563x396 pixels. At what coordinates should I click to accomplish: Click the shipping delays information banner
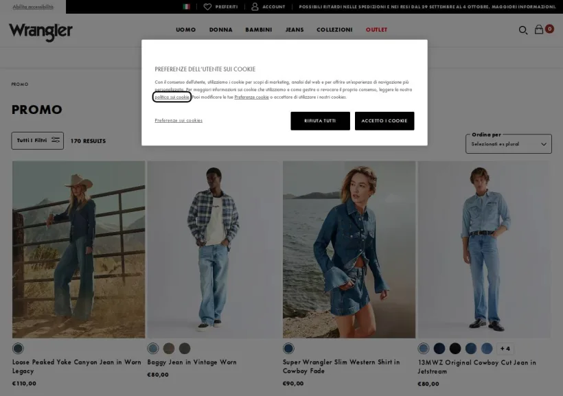[427, 6]
